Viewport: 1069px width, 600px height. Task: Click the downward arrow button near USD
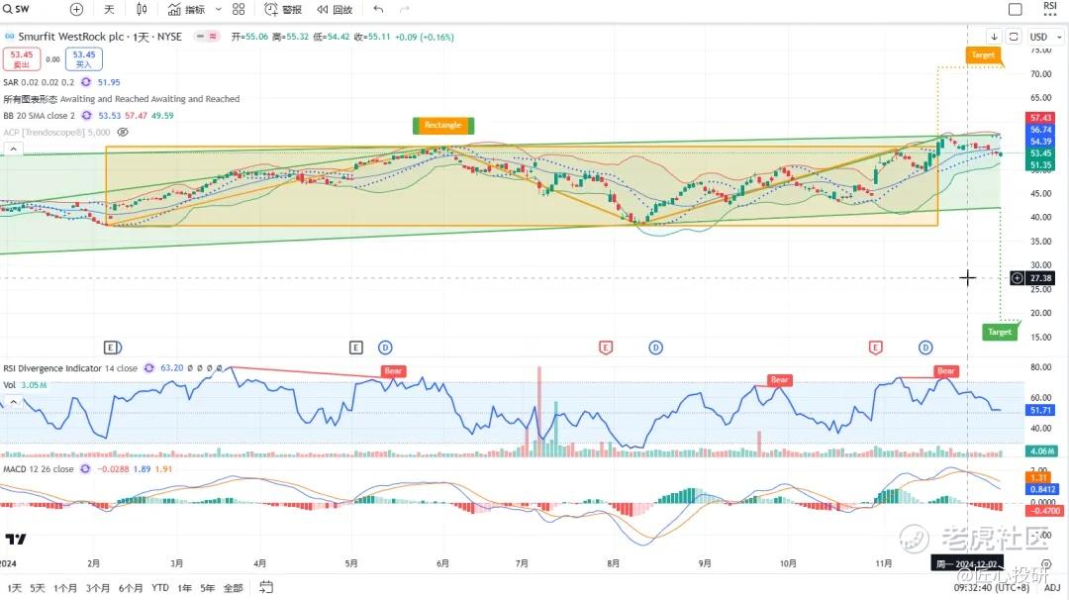coord(994,37)
